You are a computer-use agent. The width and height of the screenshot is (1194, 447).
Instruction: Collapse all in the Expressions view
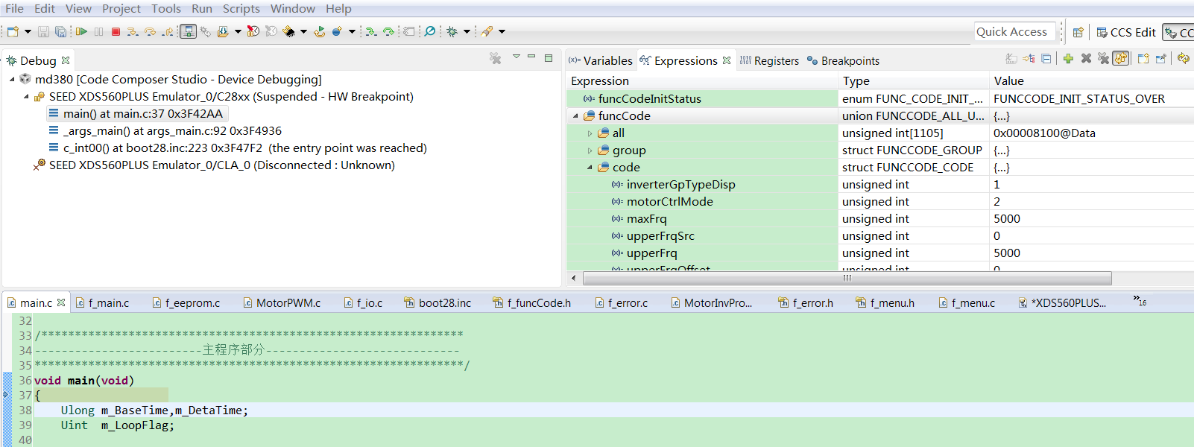tap(1046, 59)
